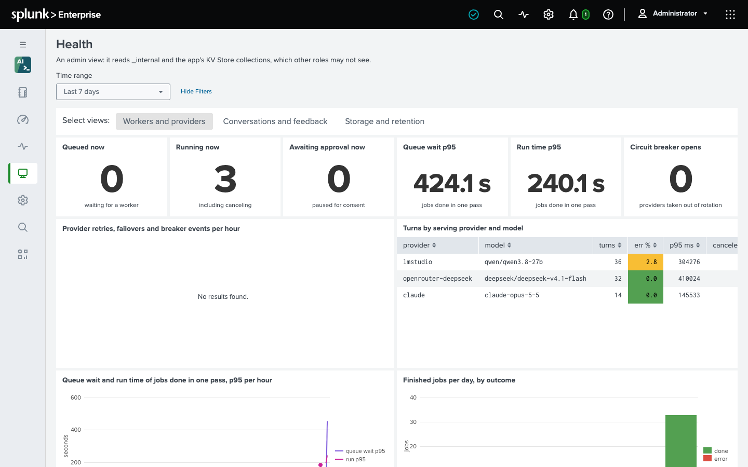
Task: Switch to Storage and retention view
Action: [384, 121]
